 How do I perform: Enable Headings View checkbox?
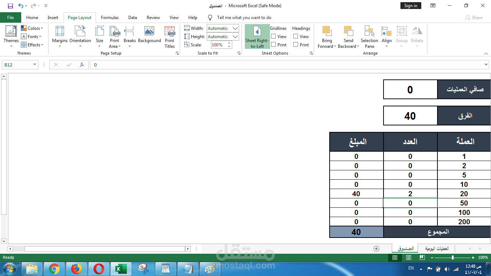pos(296,36)
